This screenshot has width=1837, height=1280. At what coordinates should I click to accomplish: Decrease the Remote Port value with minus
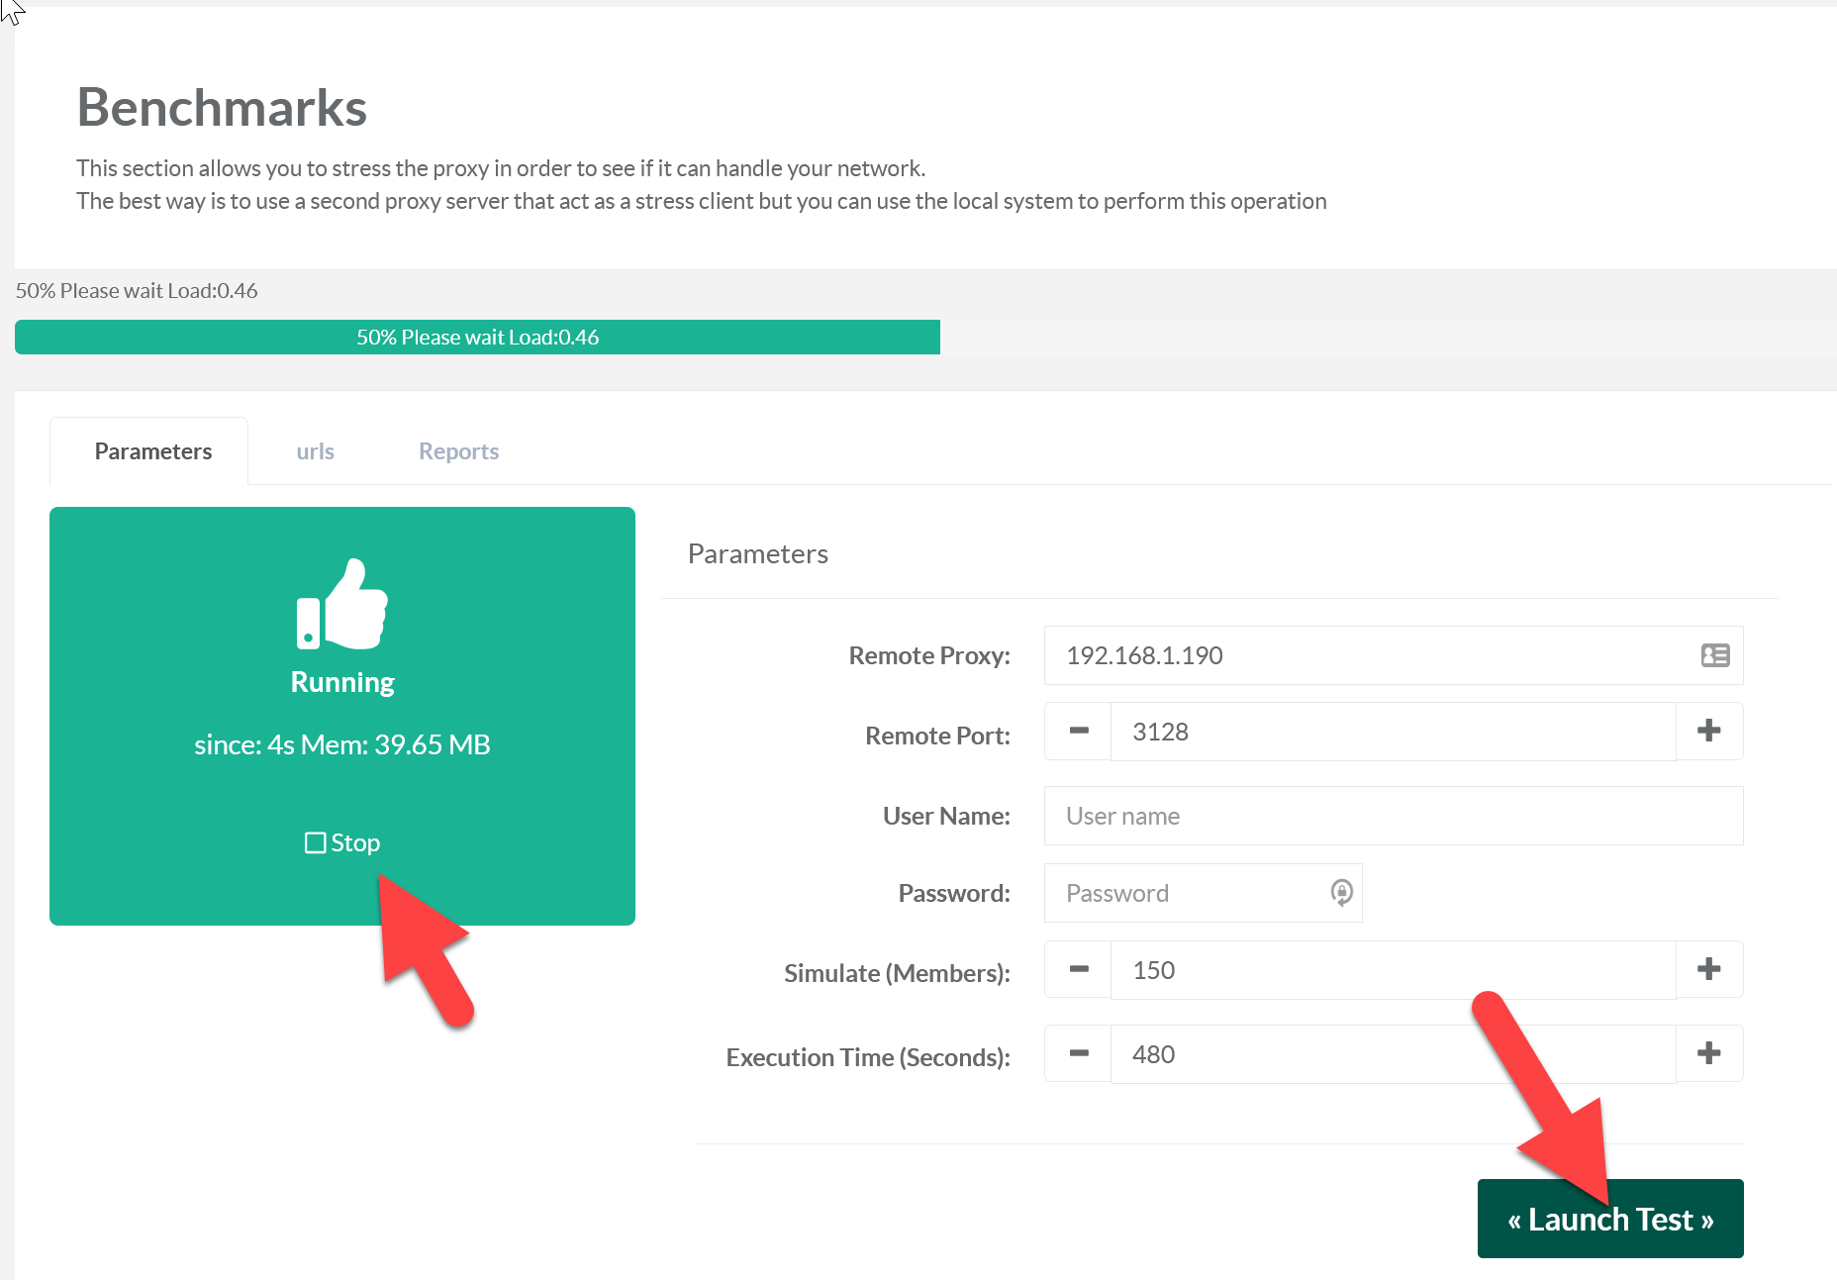click(x=1079, y=732)
